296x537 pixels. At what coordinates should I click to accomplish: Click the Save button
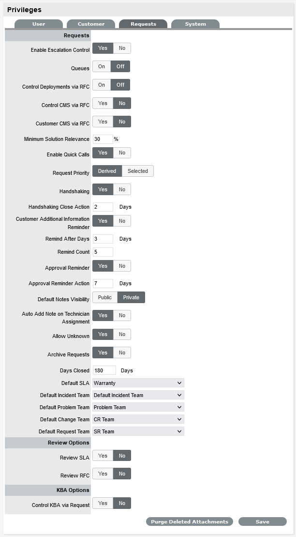click(262, 522)
